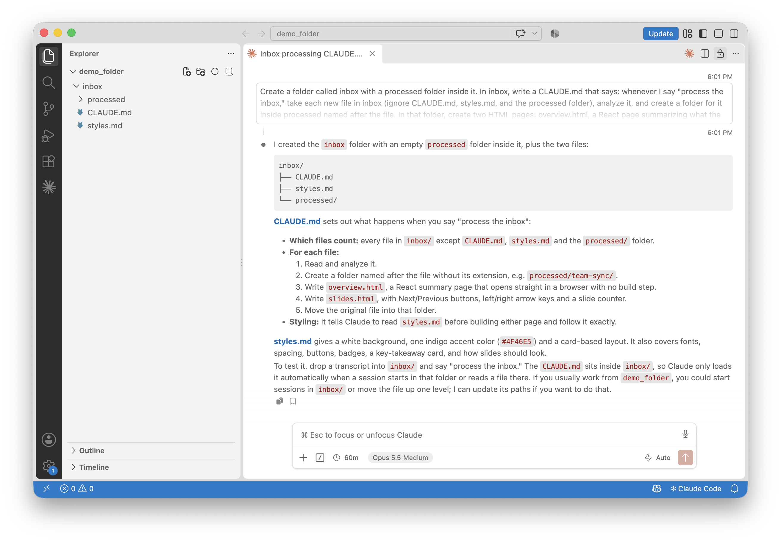
Task: Click the 60m timer indicator
Action: tap(346, 457)
